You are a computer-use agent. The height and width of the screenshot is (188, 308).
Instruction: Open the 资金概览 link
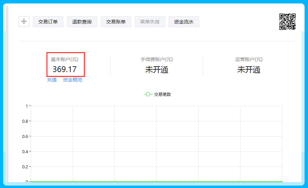72,80
